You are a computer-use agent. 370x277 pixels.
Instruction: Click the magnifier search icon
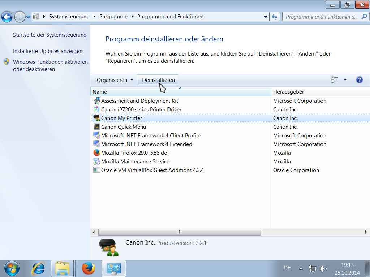pyautogui.click(x=364, y=17)
